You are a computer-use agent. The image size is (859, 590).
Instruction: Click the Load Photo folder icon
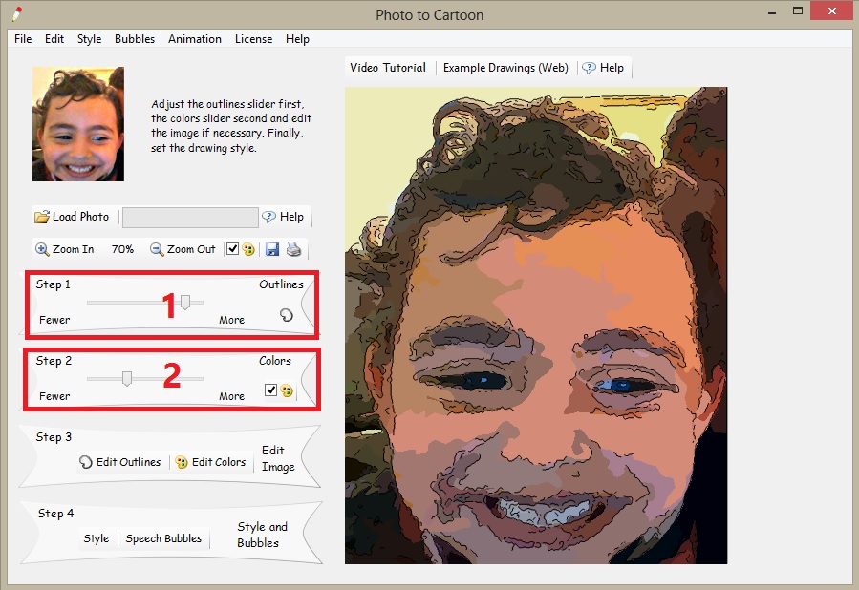42,217
